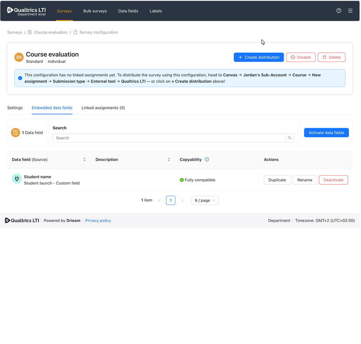Click the blue info icon in the banner
The width and height of the screenshot is (361, 344).
(20, 78)
